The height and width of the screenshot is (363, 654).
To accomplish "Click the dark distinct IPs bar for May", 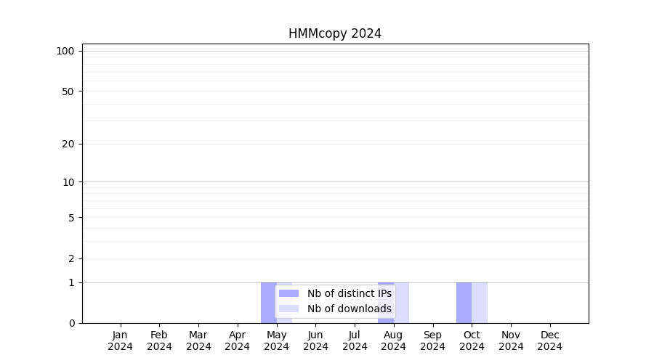I will pyautogui.click(x=267, y=302).
